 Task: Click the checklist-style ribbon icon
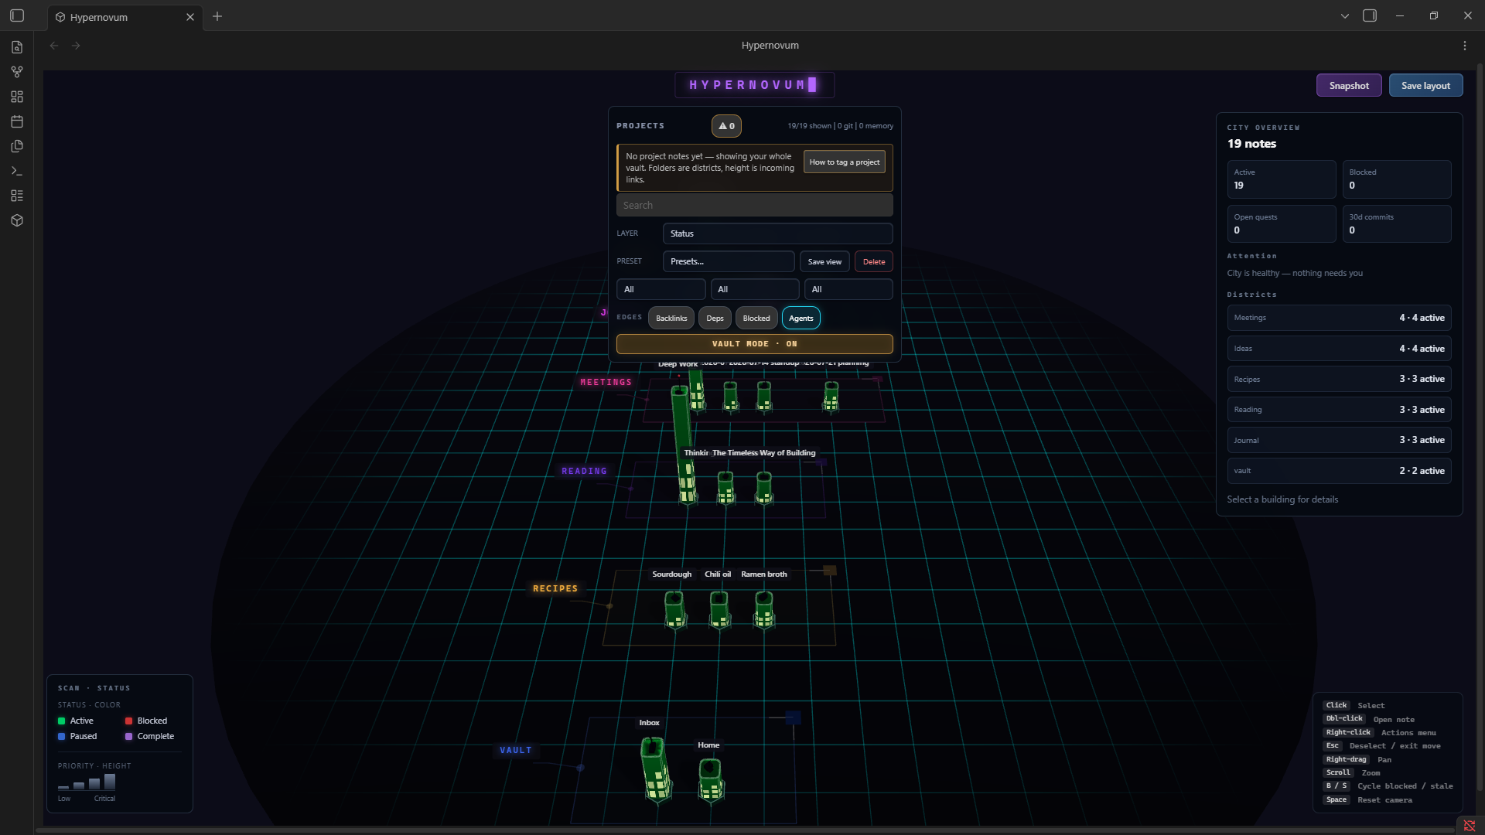point(17,196)
